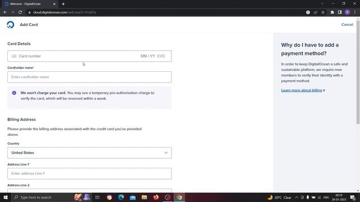Reload the page with refresh icon
This screenshot has height=202, width=360.
point(20,12)
